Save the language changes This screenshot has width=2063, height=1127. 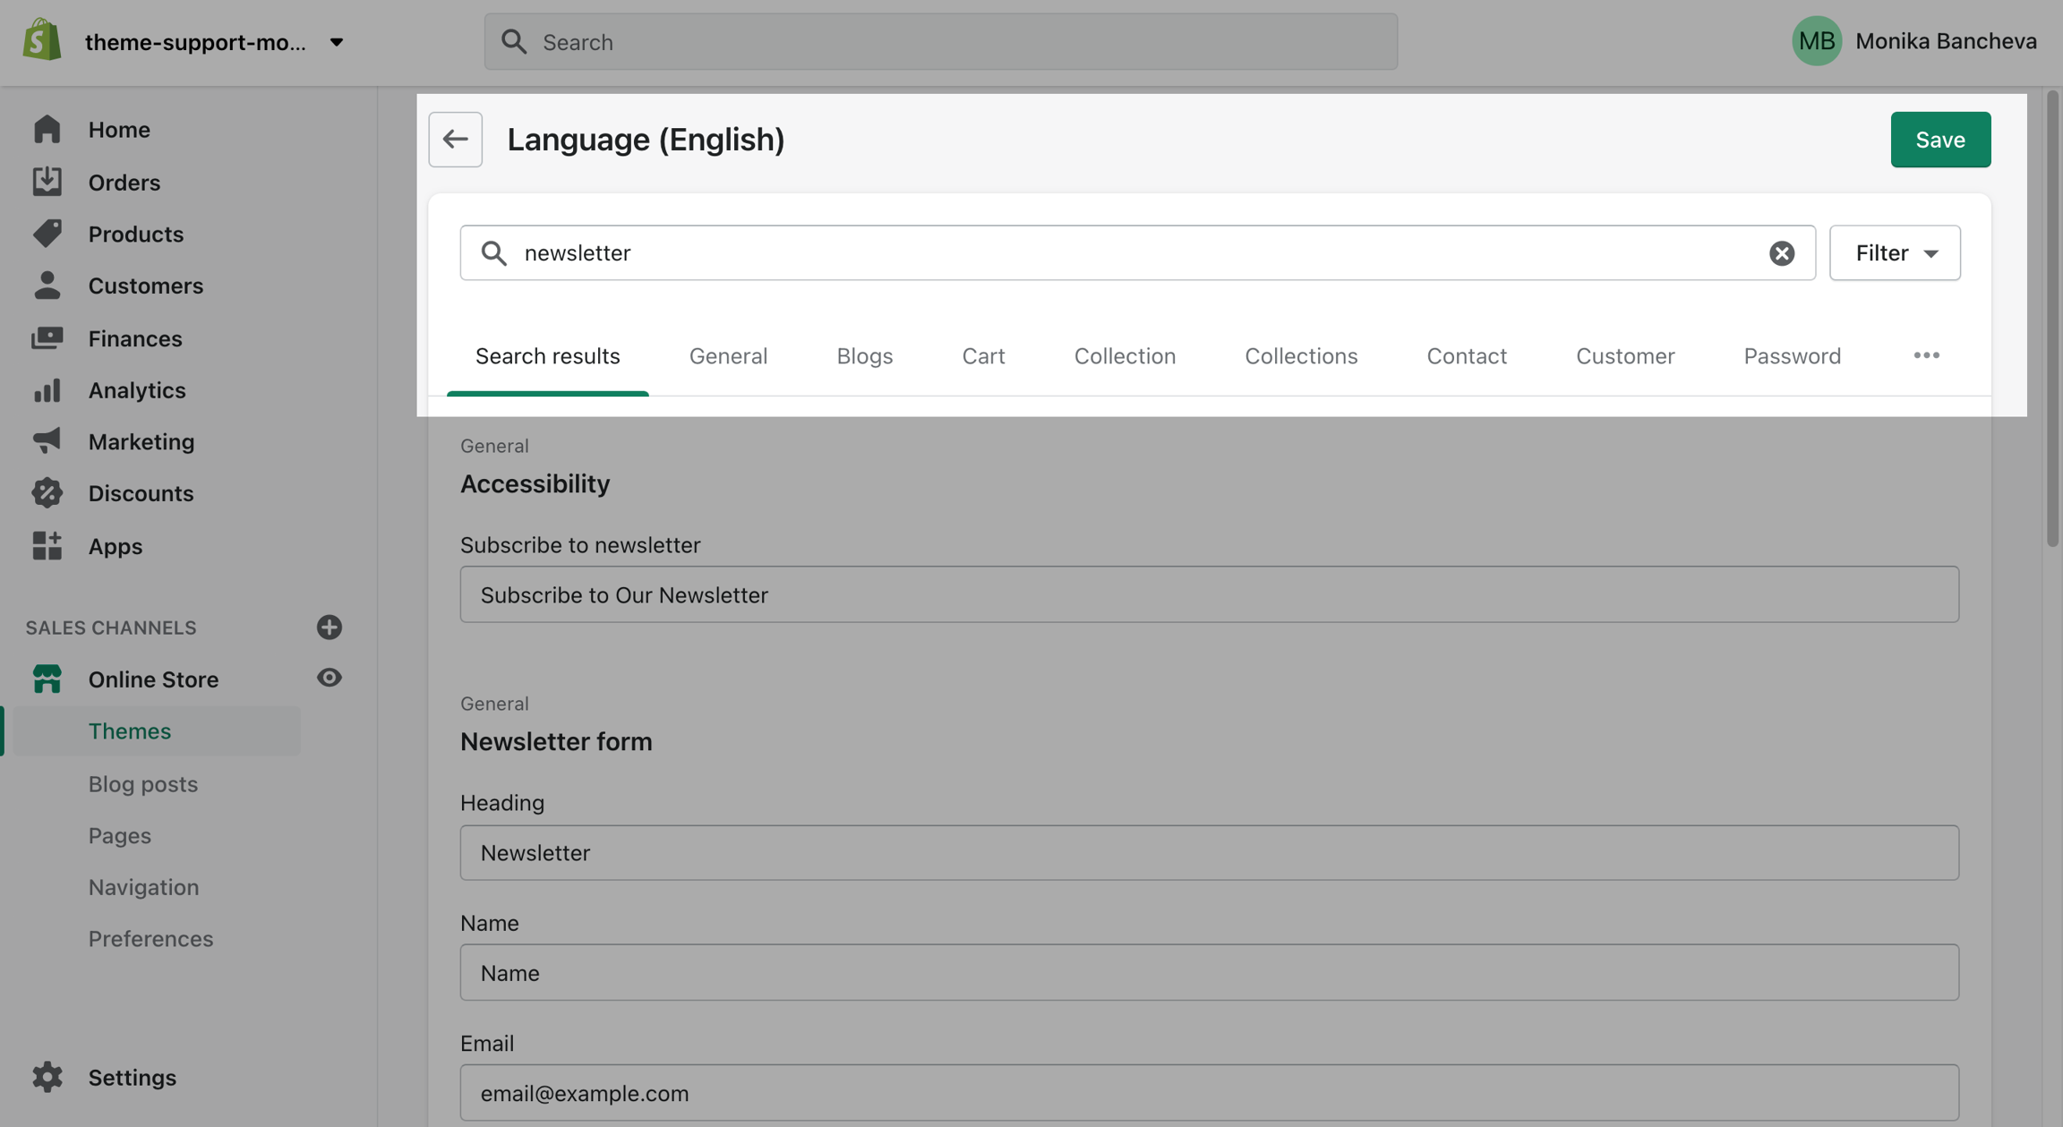click(1939, 140)
